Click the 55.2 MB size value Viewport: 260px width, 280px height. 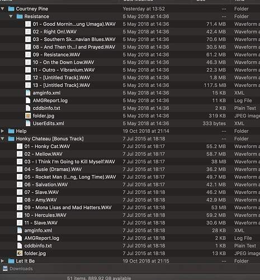pyautogui.click(x=216, y=146)
